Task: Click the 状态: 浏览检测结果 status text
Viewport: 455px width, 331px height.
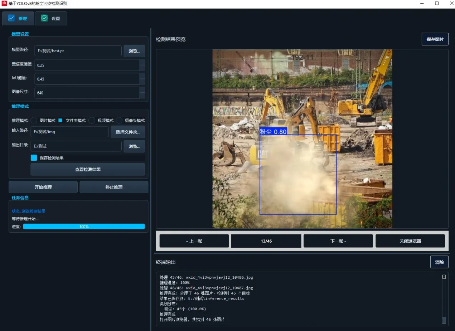Action: point(29,211)
